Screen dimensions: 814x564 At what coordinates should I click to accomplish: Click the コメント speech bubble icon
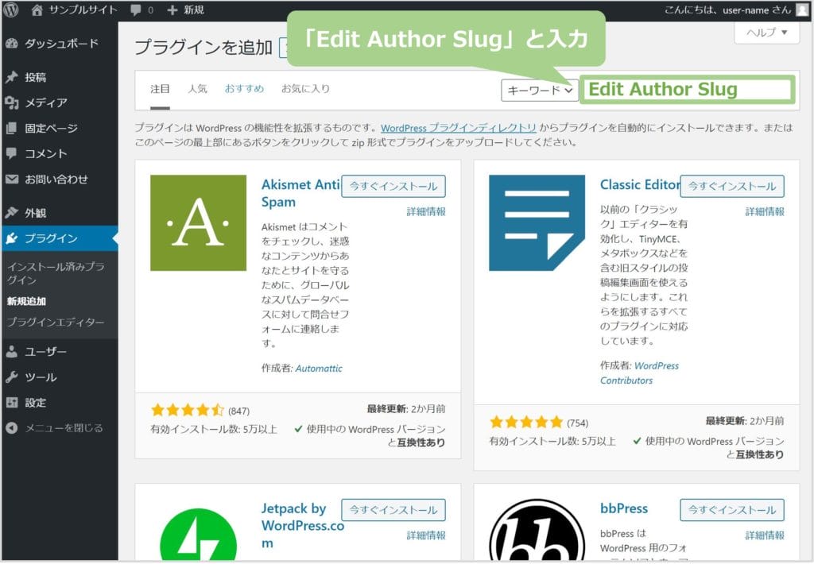pos(12,153)
